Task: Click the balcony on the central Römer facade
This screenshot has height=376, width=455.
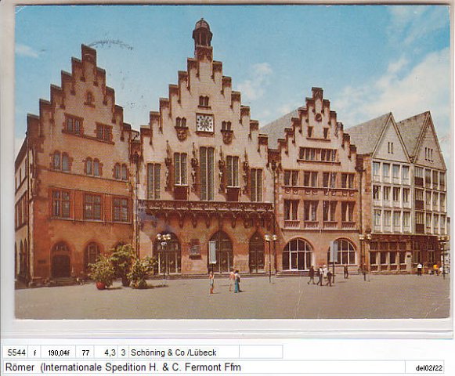Action: (x=207, y=207)
